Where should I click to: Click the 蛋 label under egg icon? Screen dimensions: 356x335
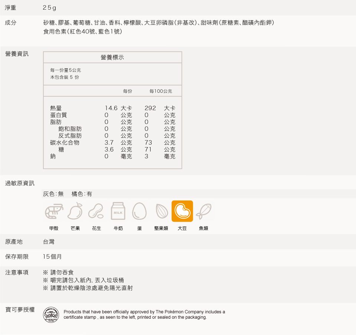(x=139, y=228)
